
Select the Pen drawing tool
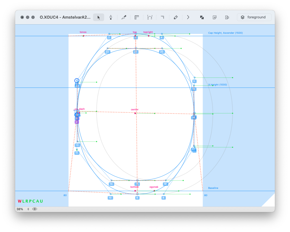tap(111, 17)
